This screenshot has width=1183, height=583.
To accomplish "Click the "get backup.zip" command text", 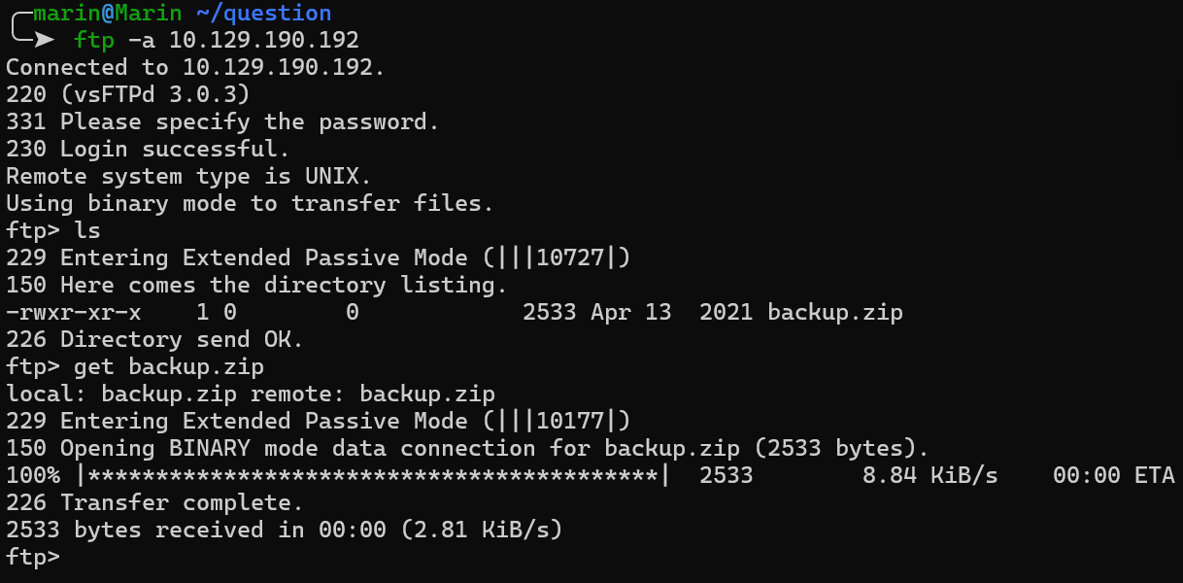I will pyautogui.click(x=168, y=366).
